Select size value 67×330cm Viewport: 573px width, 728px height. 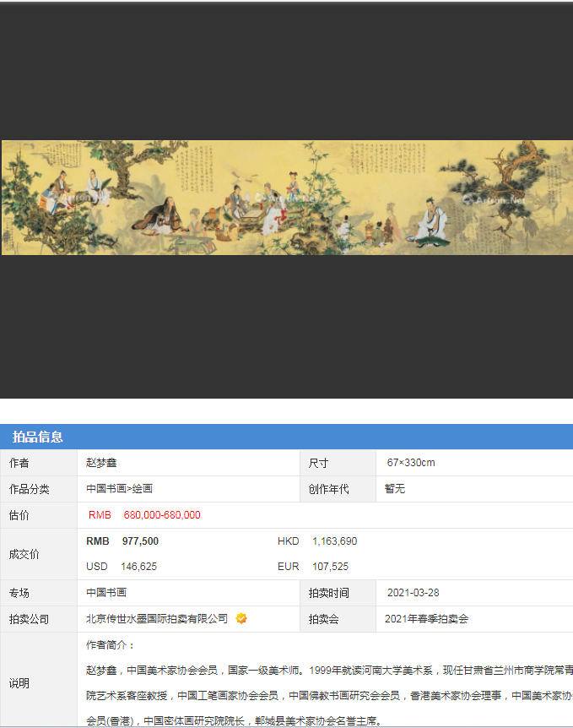point(411,463)
